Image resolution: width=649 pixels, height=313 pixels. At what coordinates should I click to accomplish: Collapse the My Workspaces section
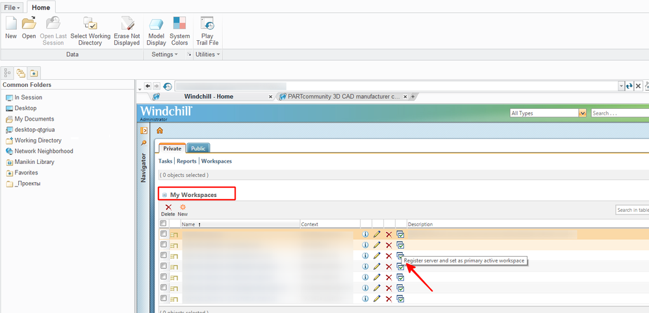[x=164, y=195]
